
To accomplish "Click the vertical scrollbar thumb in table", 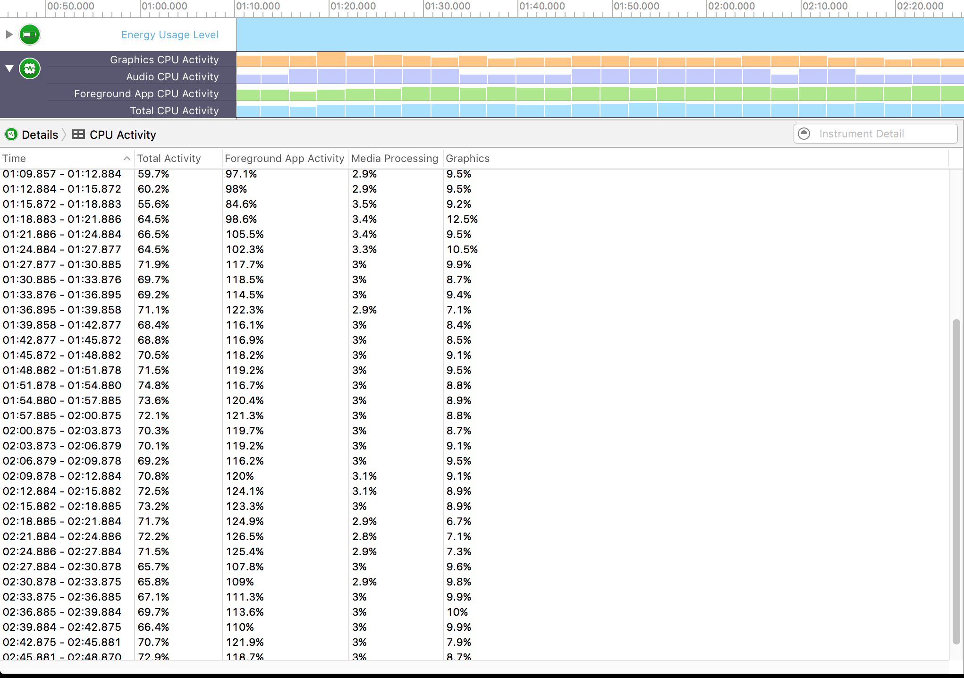I will pyautogui.click(x=956, y=482).
